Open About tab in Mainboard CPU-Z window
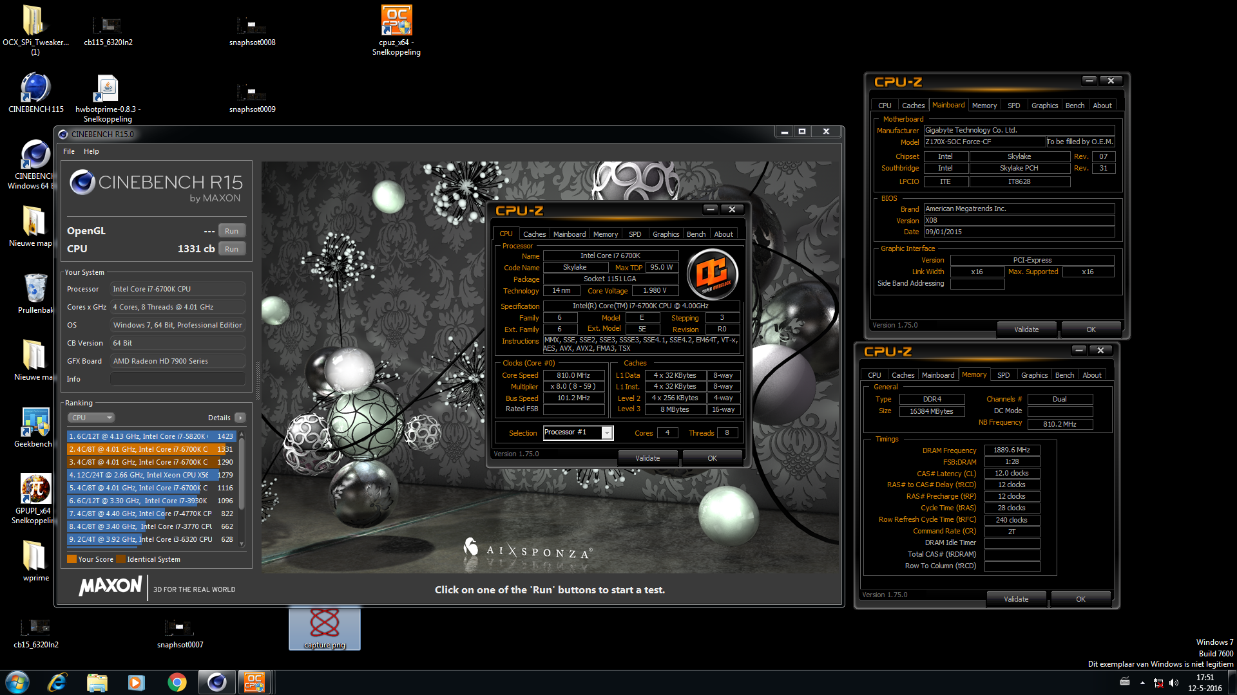The width and height of the screenshot is (1237, 695). [x=1102, y=106]
